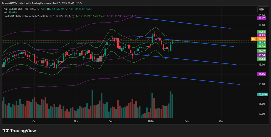Viewport: 271px width, 137px height.
Task: Click the Feb label on time axis
Action: point(187,121)
